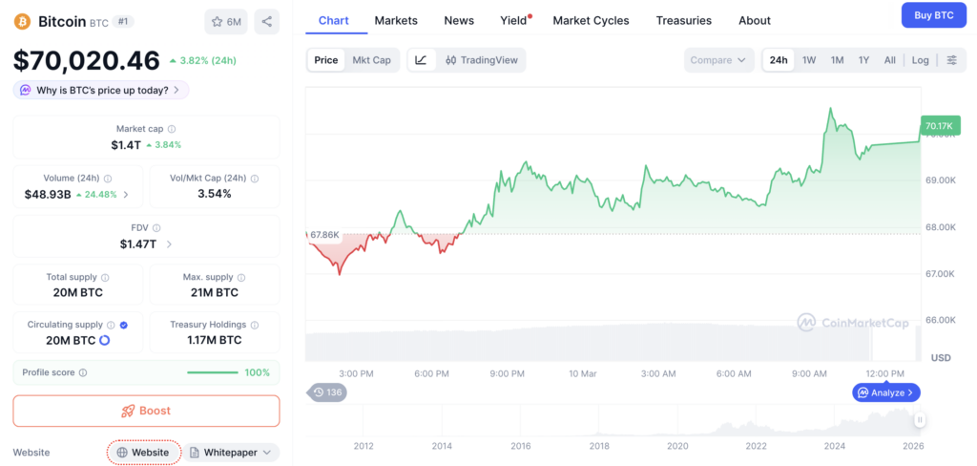Click the verified badge on Circulating supply
977x466 pixels.
123,325
